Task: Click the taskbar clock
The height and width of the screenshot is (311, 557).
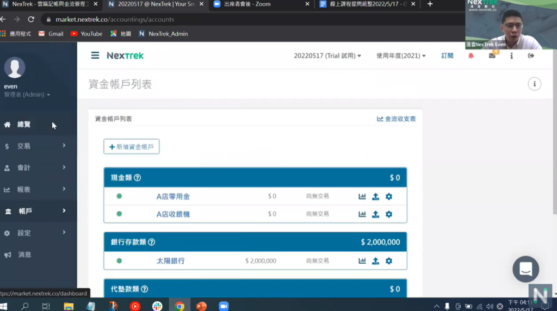Action: [521, 306]
